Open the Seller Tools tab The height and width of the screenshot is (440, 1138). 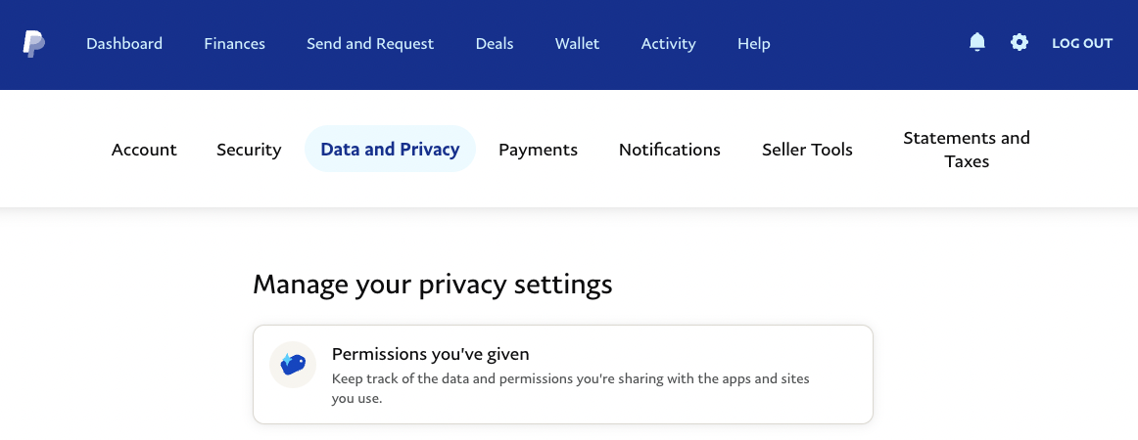click(x=807, y=150)
